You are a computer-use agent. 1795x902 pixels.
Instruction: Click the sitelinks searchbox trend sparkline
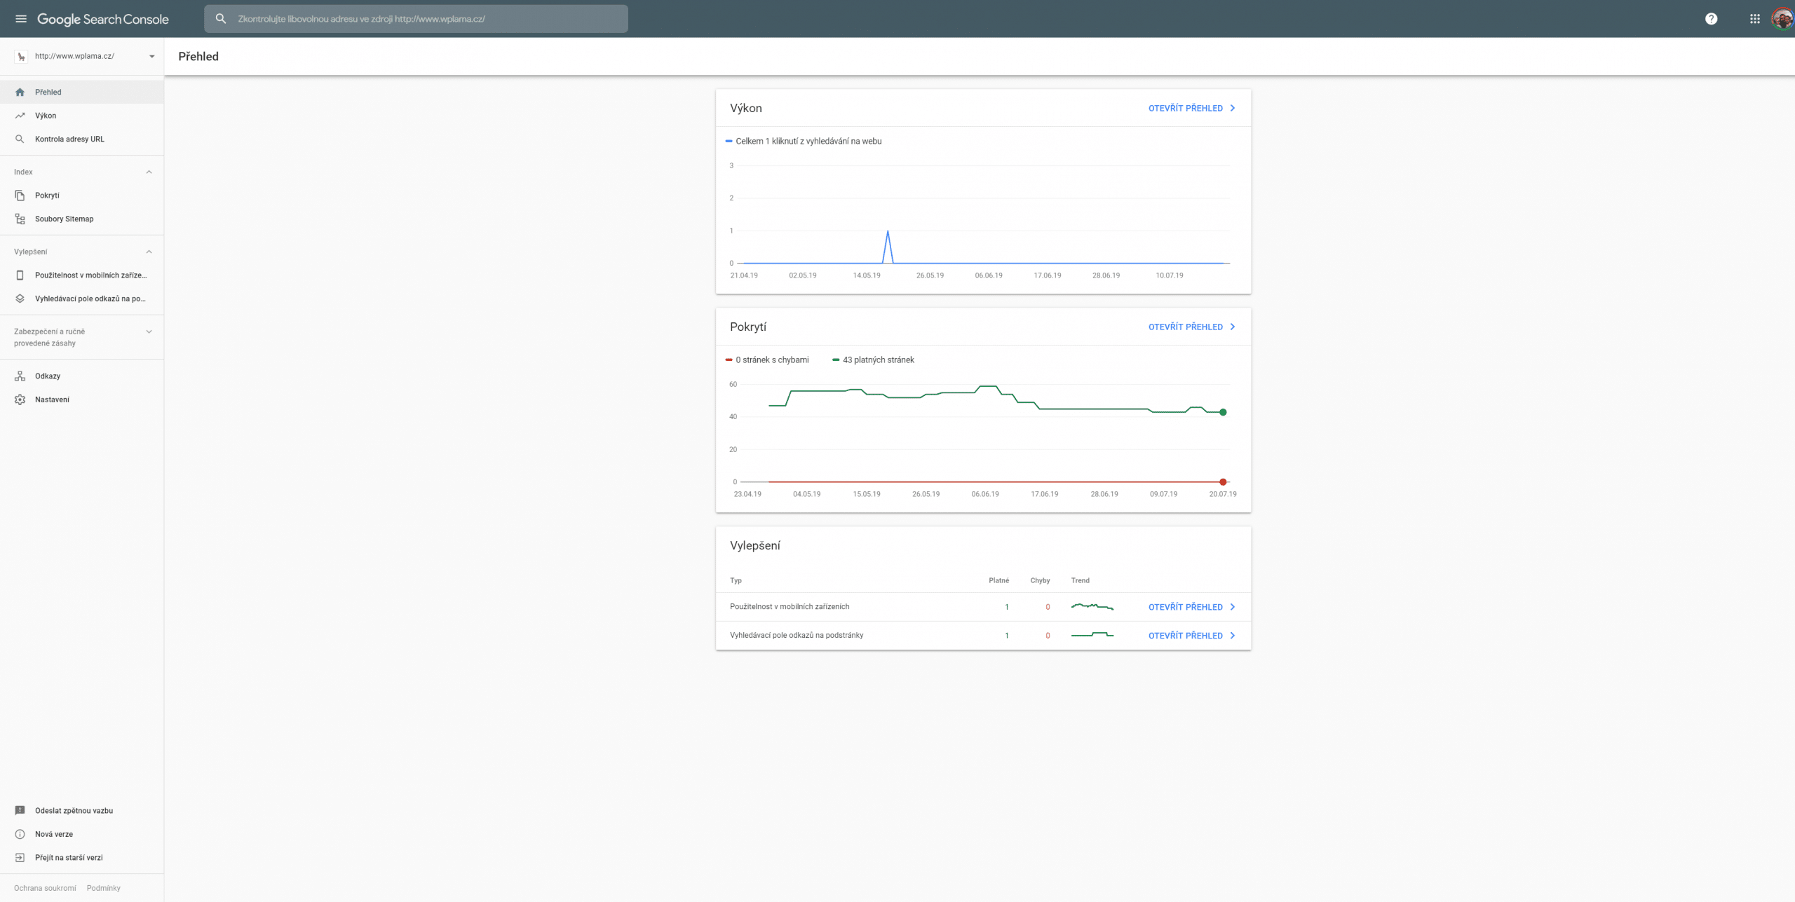coord(1092,635)
